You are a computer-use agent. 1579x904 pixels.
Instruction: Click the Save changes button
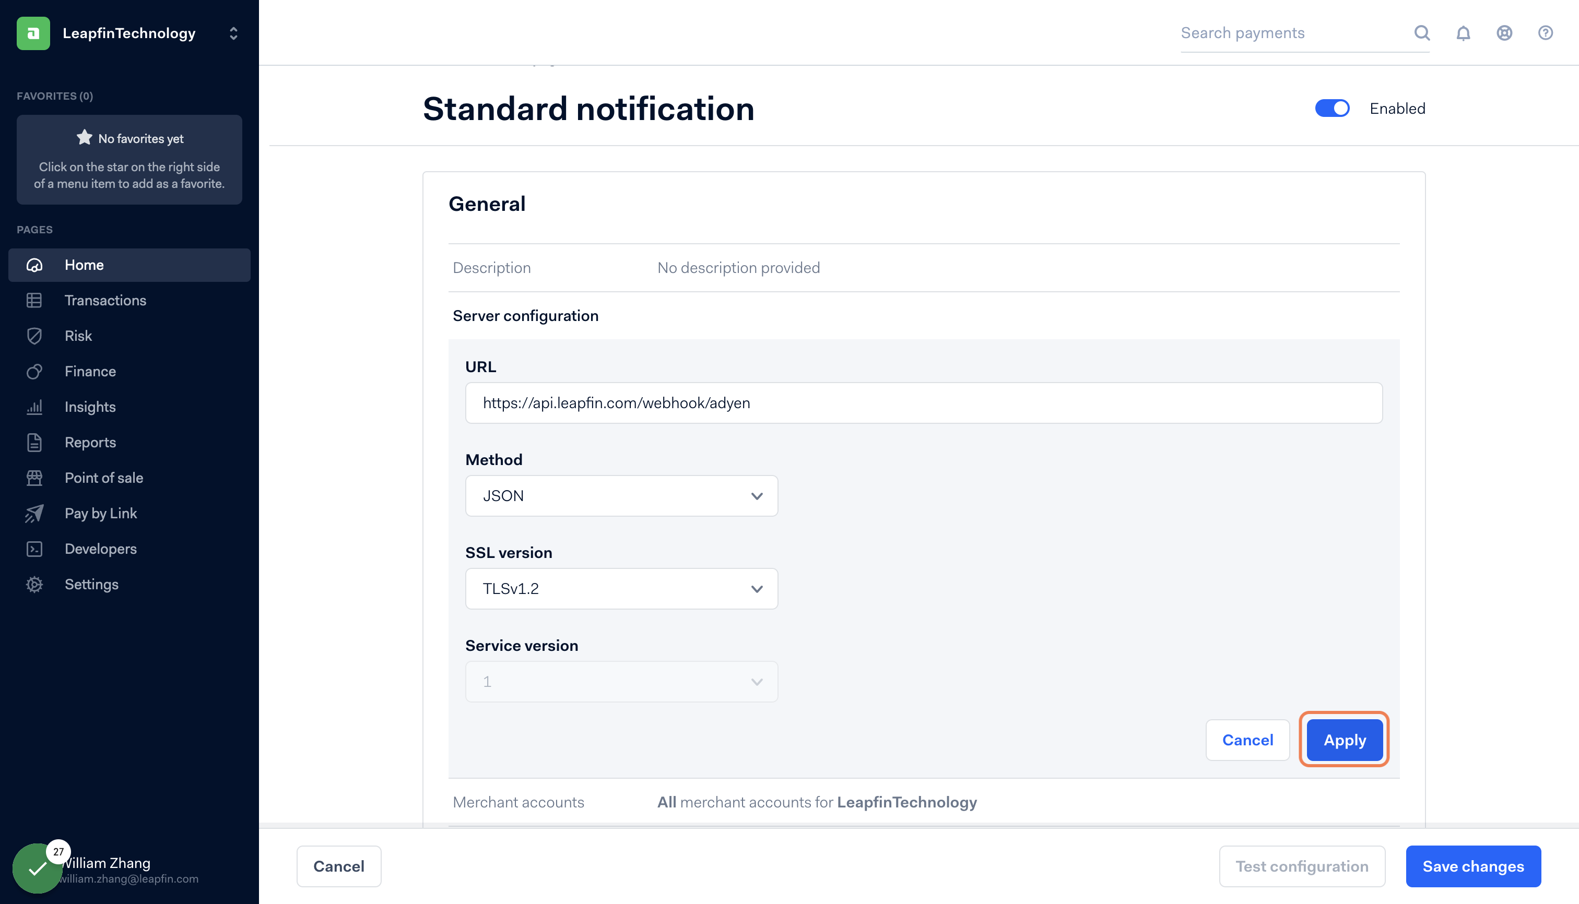click(x=1473, y=866)
